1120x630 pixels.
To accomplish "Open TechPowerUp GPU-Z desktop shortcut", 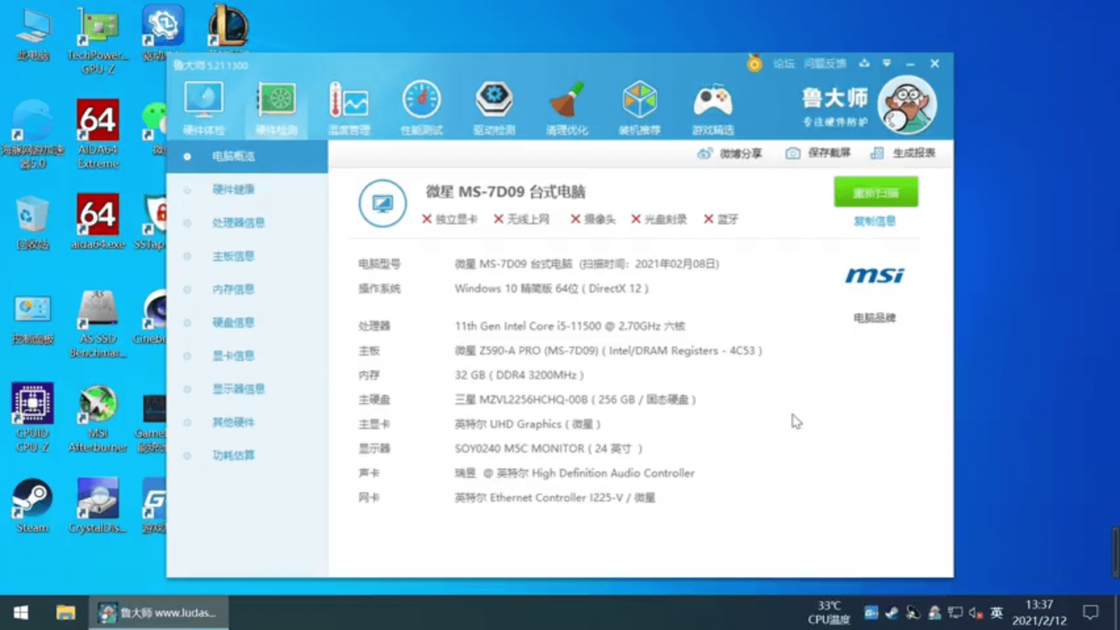I will coord(98,41).
